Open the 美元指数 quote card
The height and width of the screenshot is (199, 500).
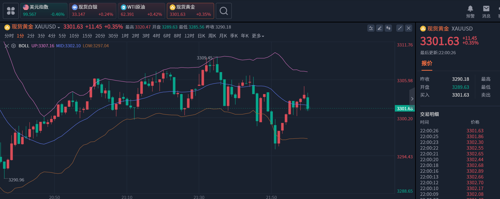tap(44, 11)
